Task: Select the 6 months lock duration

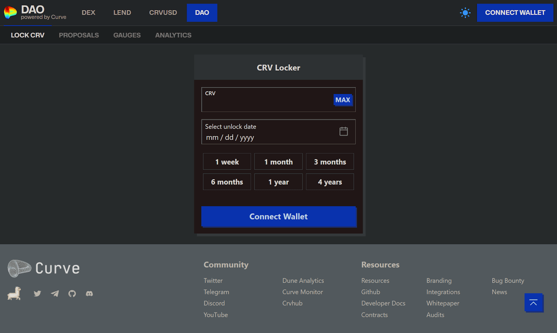Action: (227, 182)
